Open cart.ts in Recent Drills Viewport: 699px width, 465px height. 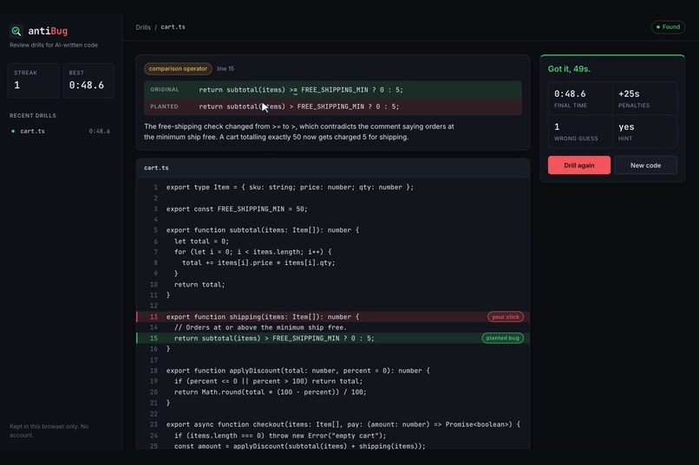coord(60,132)
